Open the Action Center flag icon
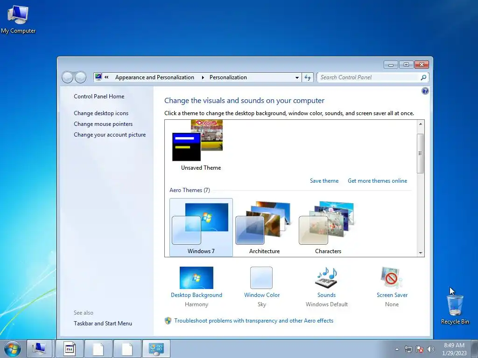Viewport: 478px width, 358px height. (420, 349)
